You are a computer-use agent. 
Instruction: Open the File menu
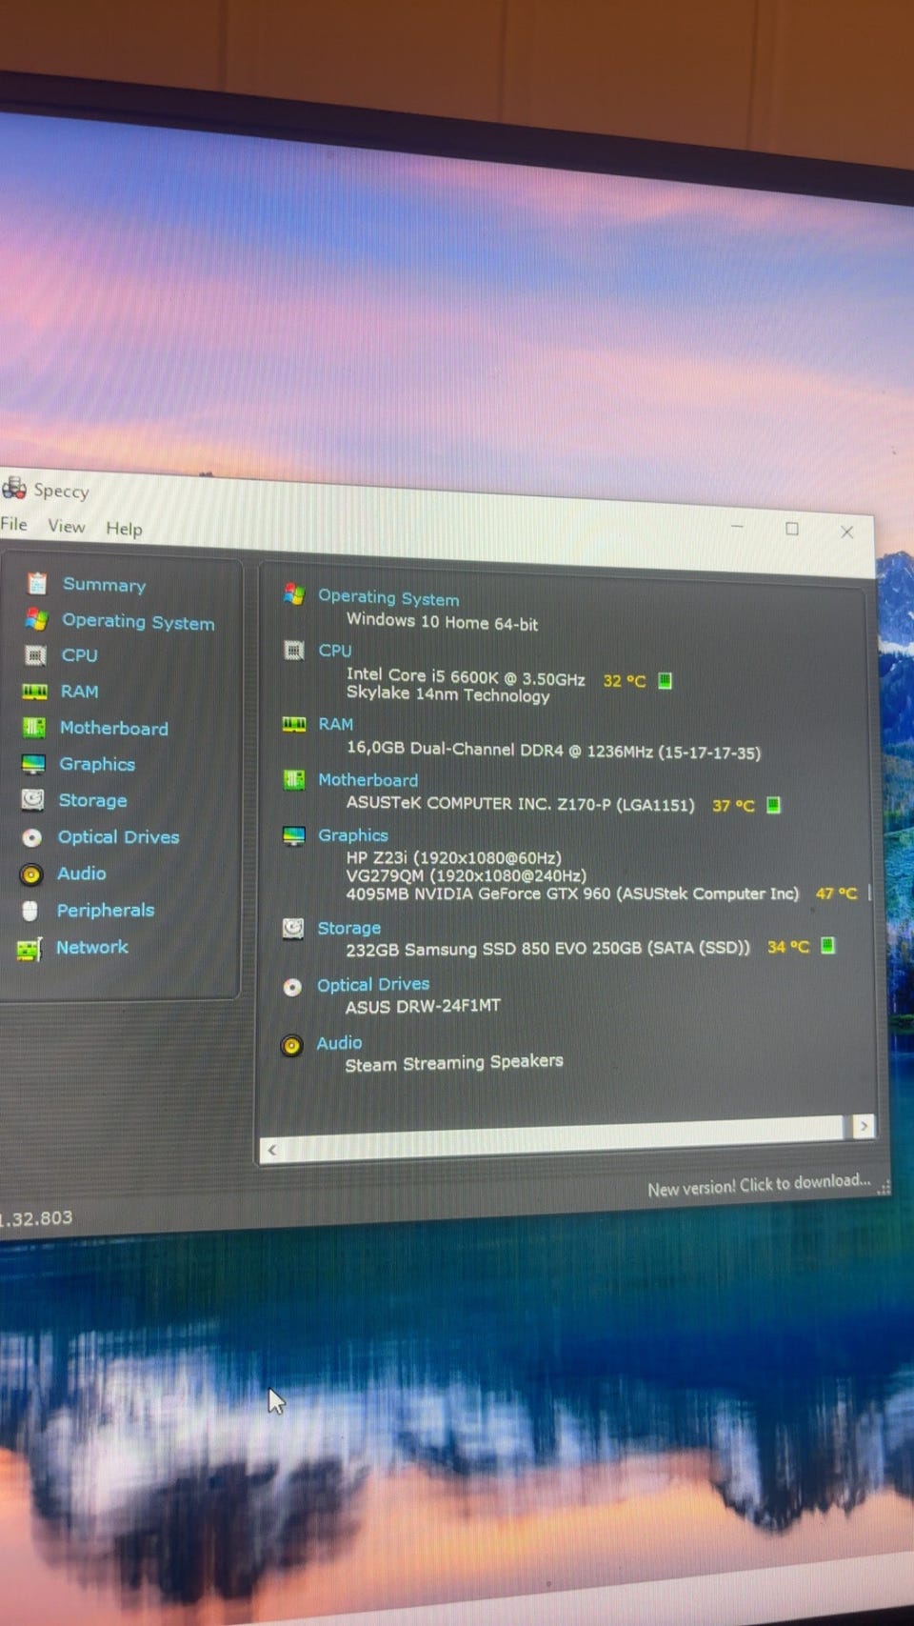click(13, 524)
